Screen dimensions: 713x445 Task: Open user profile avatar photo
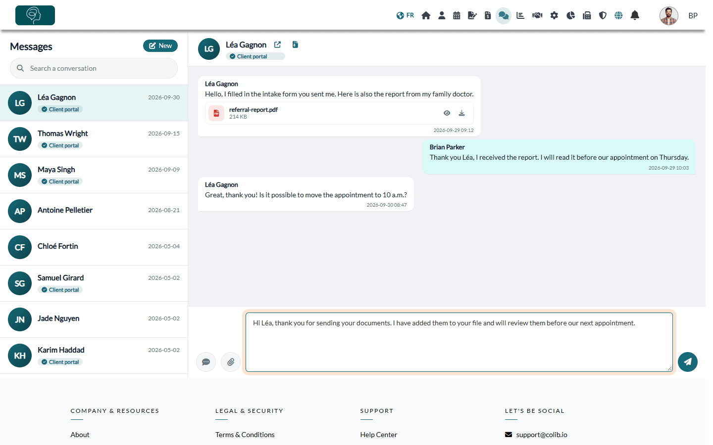pos(669,16)
